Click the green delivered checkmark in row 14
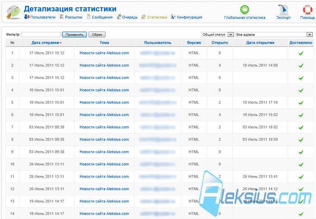The image size is (316, 219). pos(301,214)
